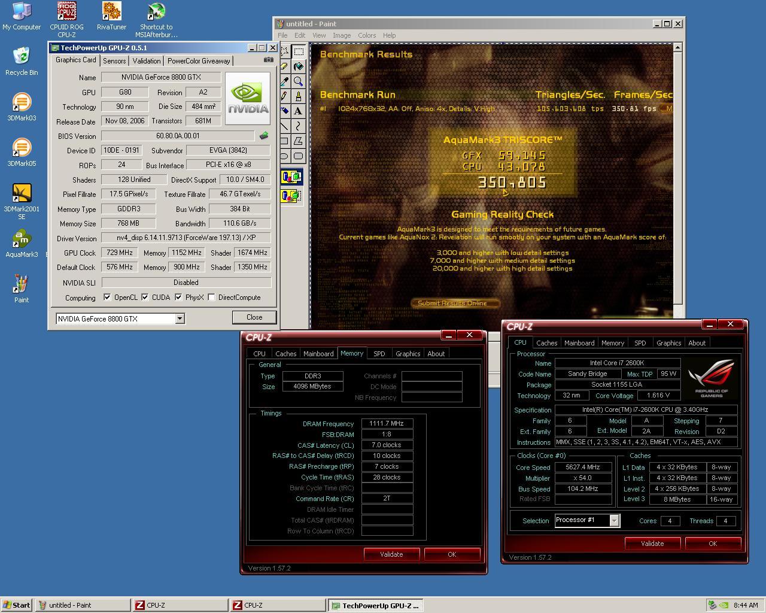Select the rectangular Select tool in Paint
The height and width of the screenshot is (613, 766).
point(298,51)
